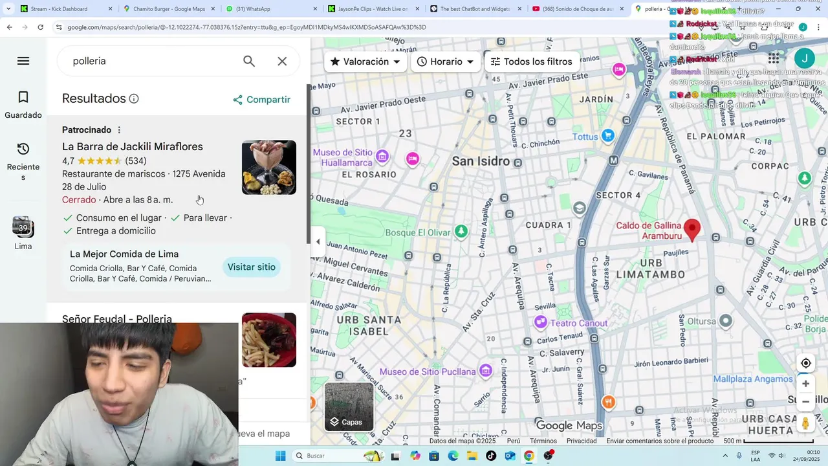This screenshot has height=466, width=828.
Task: Open La Barra de Jackili photo thumbnail
Action: [x=269, y=168]
